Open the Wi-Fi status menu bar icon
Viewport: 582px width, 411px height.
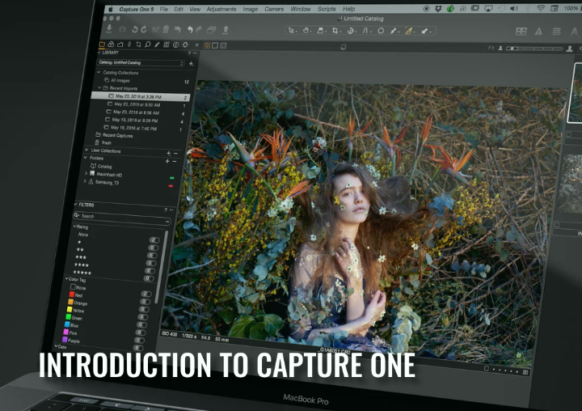[x=541, y=9]
